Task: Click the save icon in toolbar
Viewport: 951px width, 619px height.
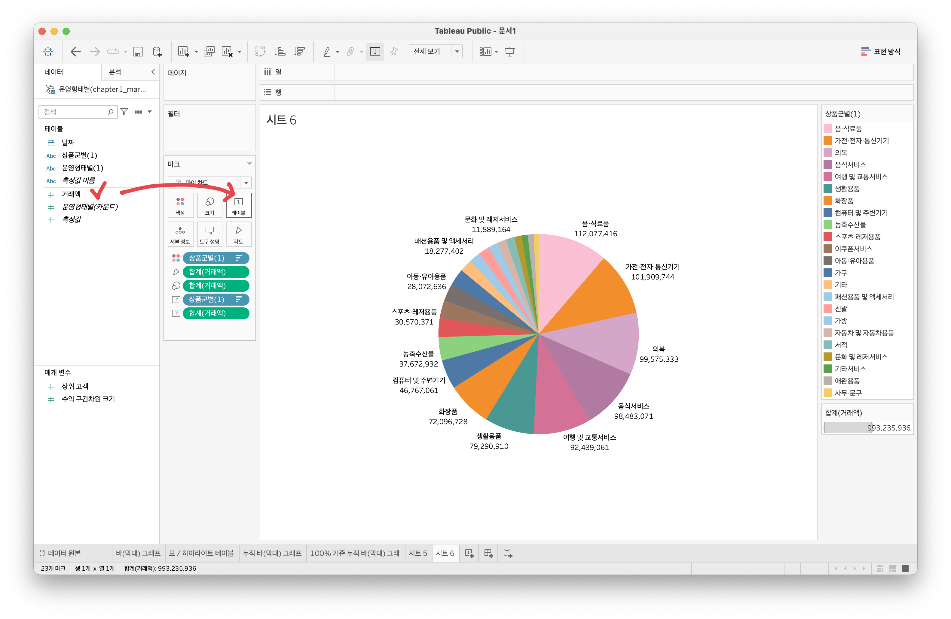Action: 138,52
